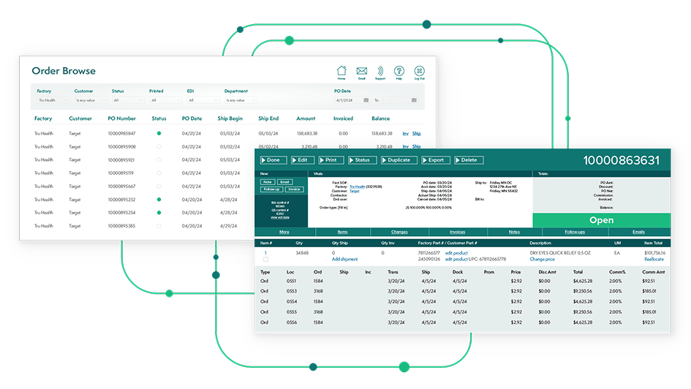Click the Log Out icon

tap(419, 72)
